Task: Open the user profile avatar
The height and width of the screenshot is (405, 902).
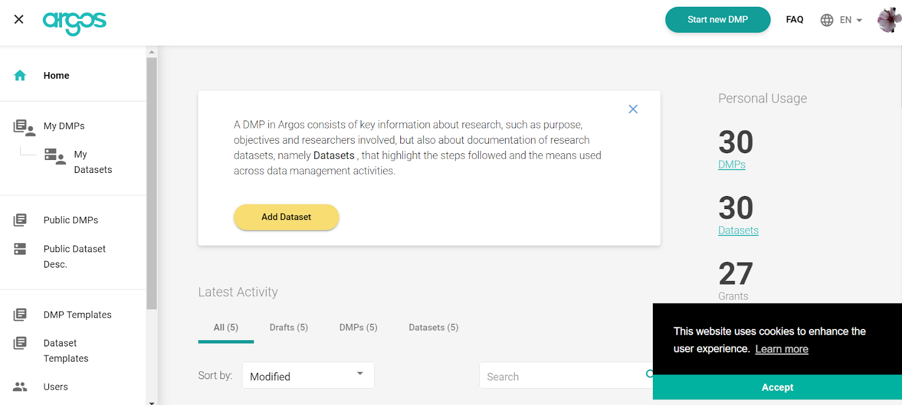Action: pos(889,20)
